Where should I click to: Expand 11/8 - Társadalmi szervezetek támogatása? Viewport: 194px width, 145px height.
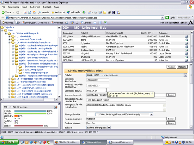(x=9, y=85)
